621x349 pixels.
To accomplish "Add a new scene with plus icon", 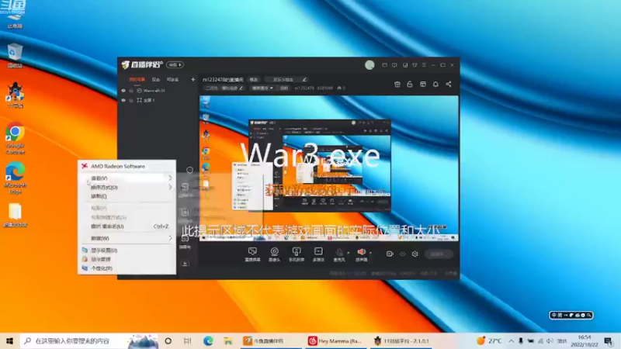I will [x=193, y=80].
